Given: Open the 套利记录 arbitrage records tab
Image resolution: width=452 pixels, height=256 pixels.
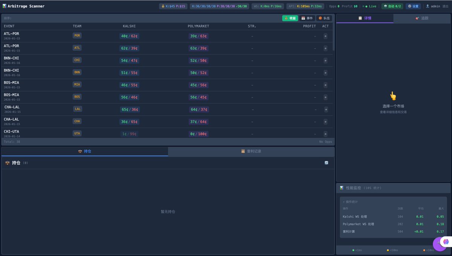Looking at the screenshot, I should pyautogui.click(x=251, y=151).
